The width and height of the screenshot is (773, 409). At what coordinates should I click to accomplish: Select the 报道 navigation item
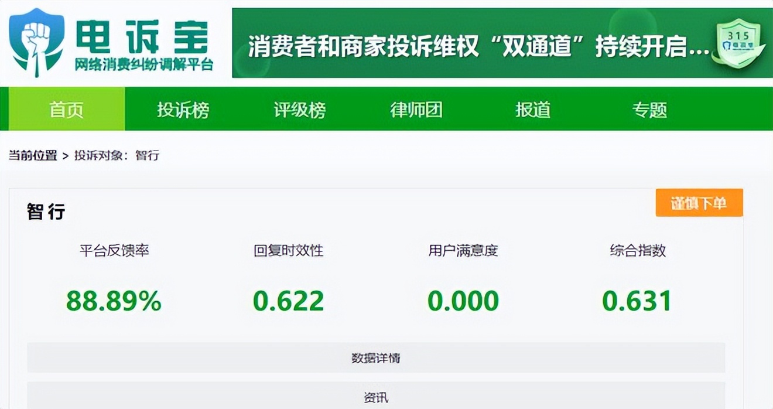point(533,110)
